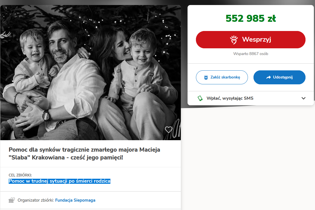Image resolution: width=315 pixels, height=210 pixels.
Task: Click the 'Organizator zbiórki:' label text
Action: tap(36, 200)
